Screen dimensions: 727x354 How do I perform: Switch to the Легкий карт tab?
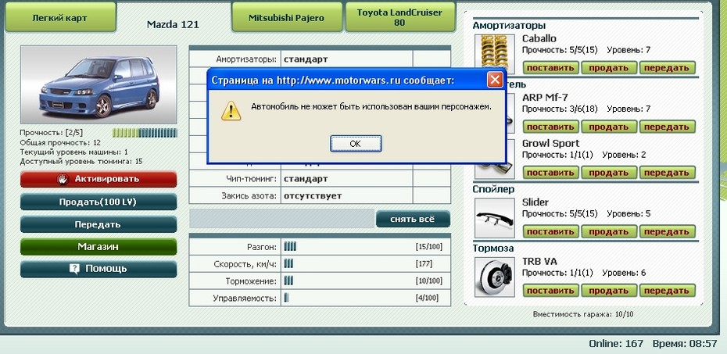pos(59,16)
